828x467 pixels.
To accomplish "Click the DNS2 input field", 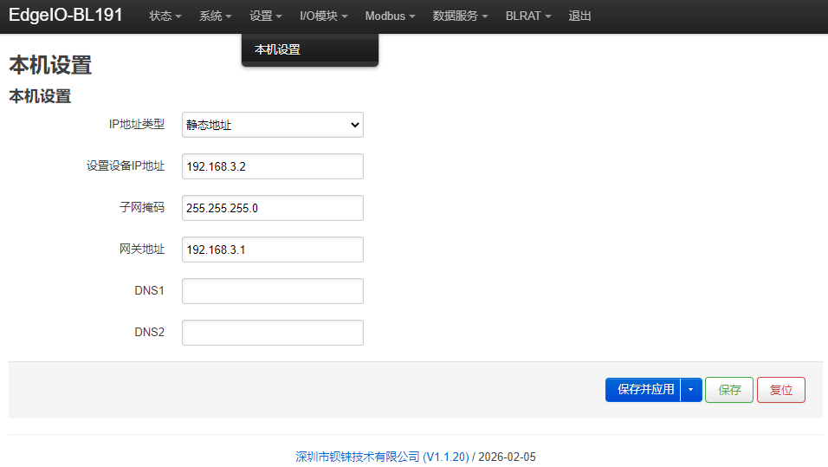I will tap(273, 333).
